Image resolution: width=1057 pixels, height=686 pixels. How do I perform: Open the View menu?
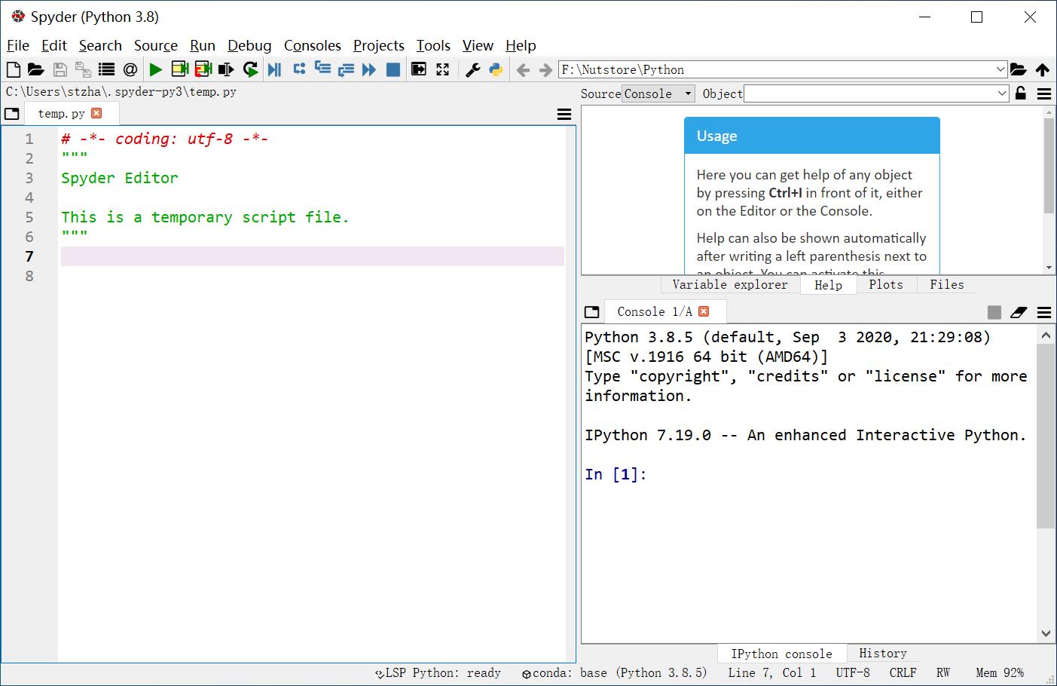pos(478,45)
